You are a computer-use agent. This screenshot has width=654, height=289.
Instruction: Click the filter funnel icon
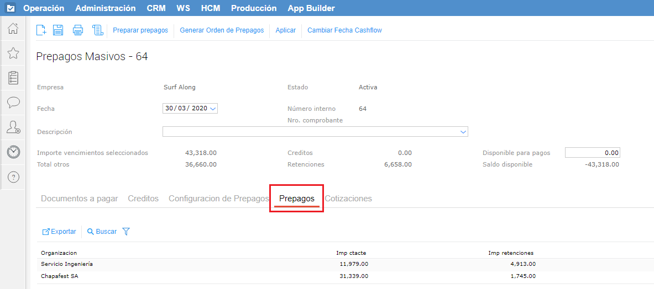(x=126, y=232)
